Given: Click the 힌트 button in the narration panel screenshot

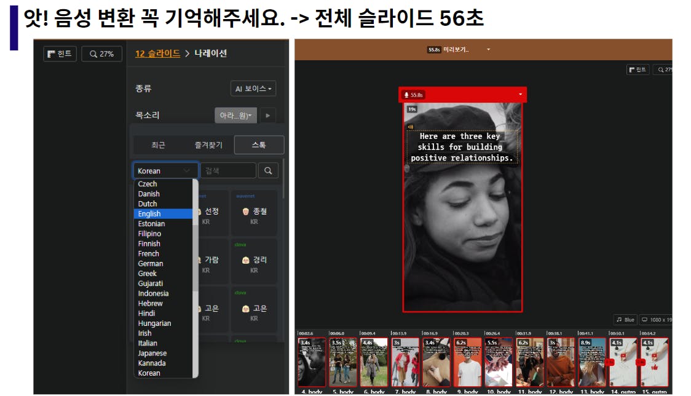Looking at the screenshot, I should pos(60,53).
